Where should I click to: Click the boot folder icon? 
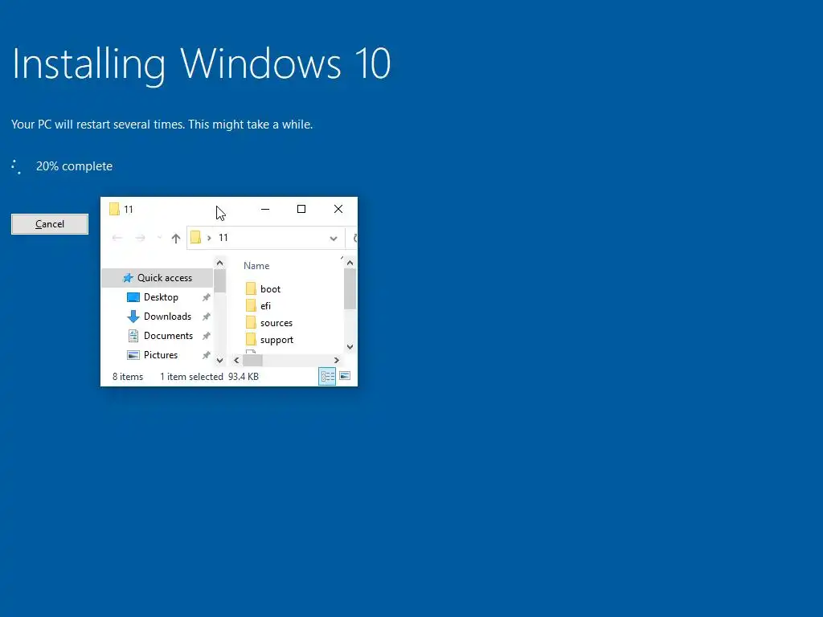(251, 288)
